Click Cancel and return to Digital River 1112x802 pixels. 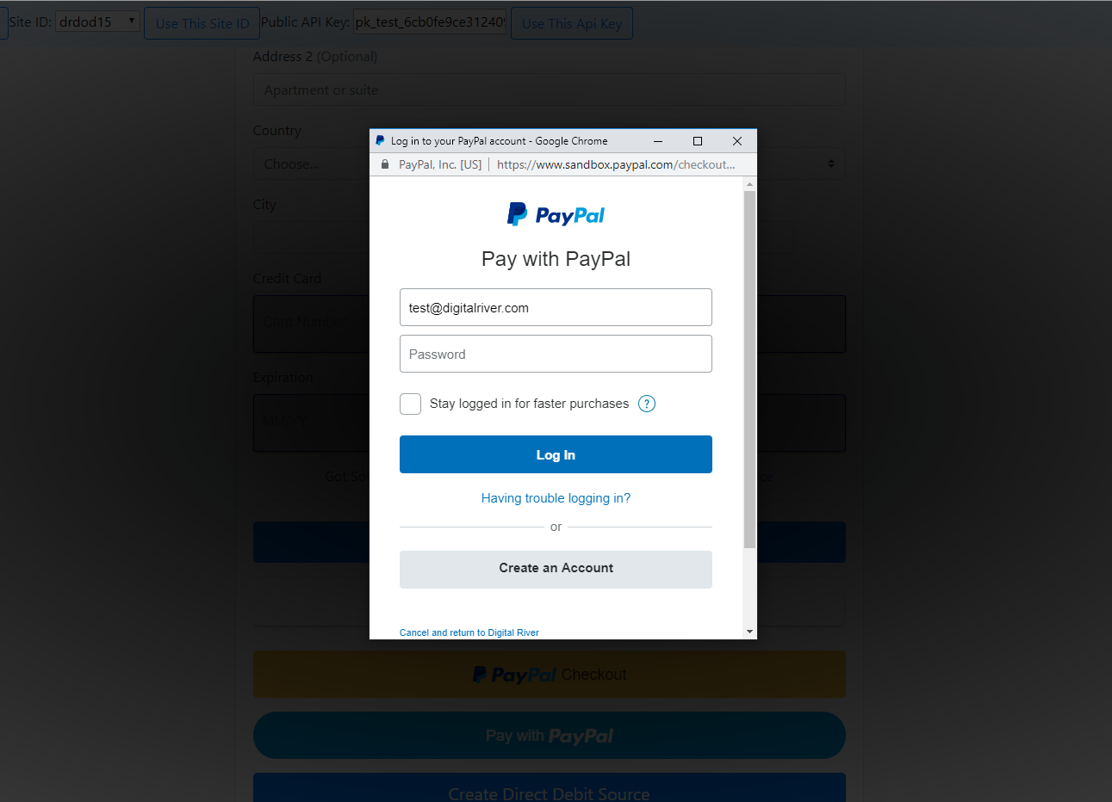[x=469, y=632]
